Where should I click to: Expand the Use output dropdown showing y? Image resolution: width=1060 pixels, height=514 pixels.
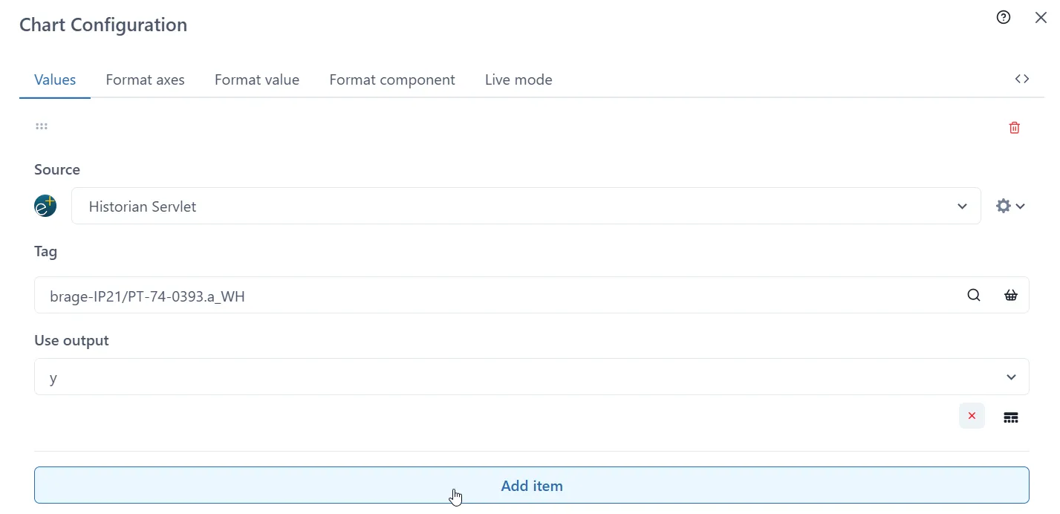[x=1010, y=377]
